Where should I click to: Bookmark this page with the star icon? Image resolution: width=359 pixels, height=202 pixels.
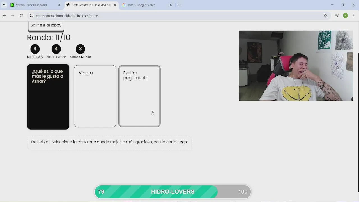coord(325,16)
